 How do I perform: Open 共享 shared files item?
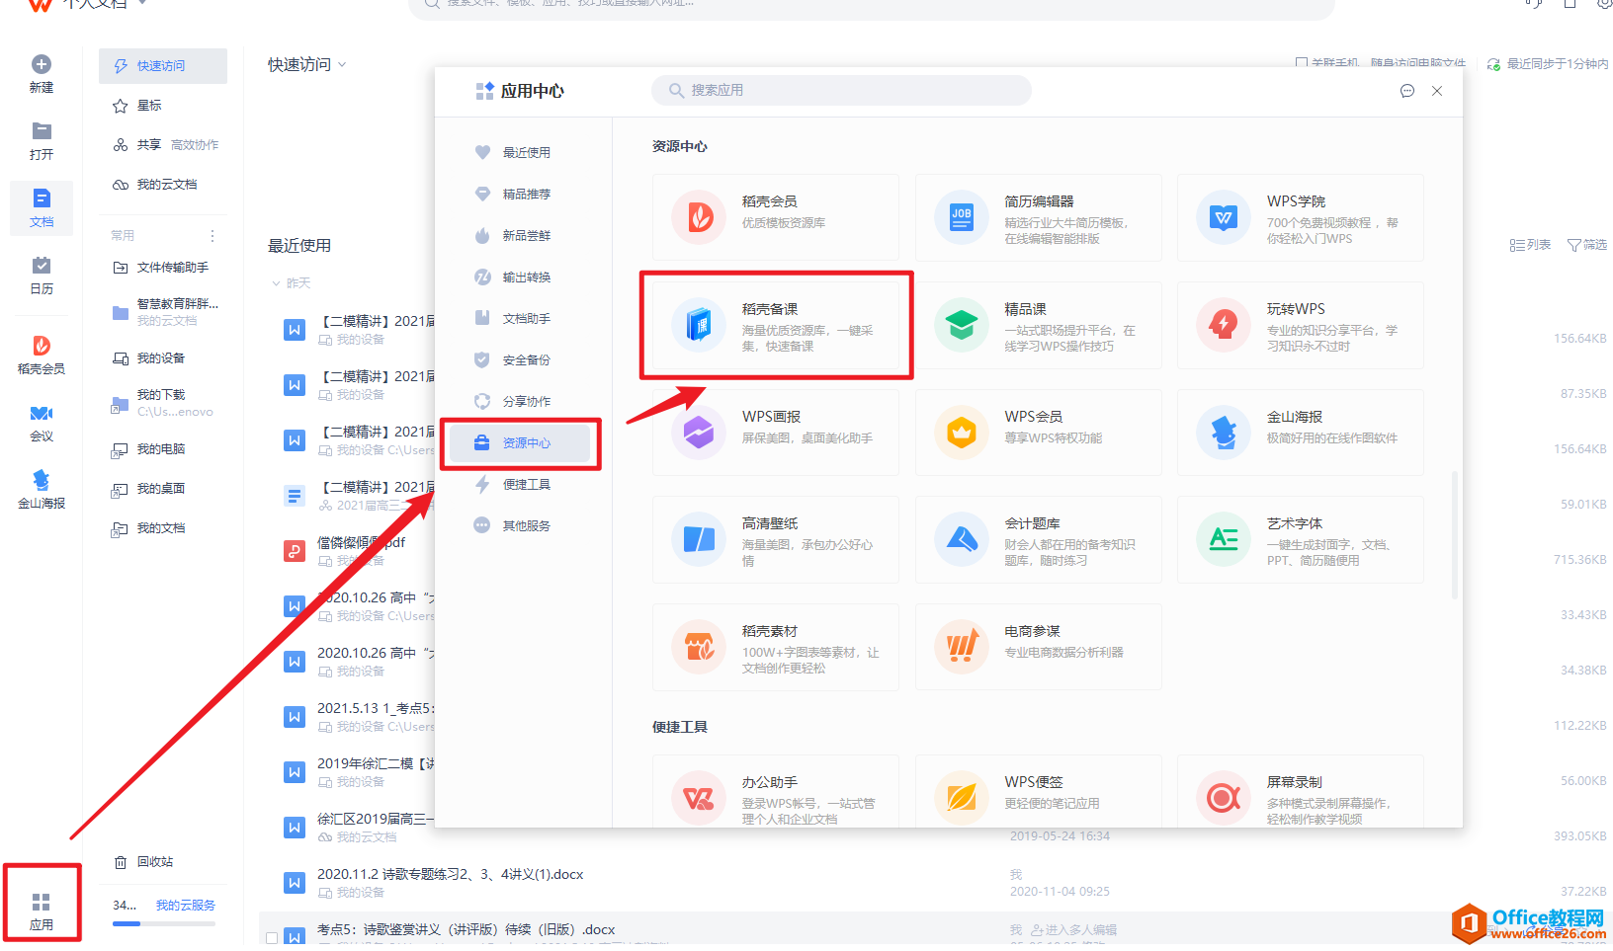(163, 145)
